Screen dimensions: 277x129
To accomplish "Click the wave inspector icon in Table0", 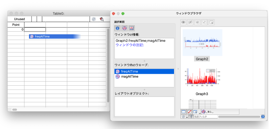I will coord(102,19).
